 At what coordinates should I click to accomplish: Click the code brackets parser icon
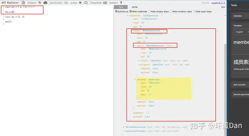(66, 3)
